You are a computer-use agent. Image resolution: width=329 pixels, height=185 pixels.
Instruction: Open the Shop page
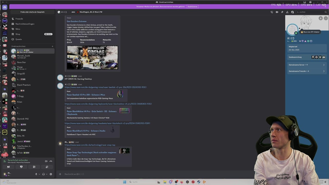tap(32, 34)
